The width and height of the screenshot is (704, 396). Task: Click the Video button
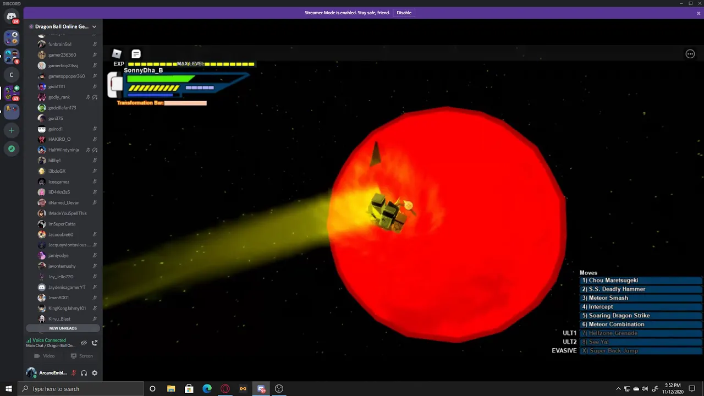[x=45, y=356]
